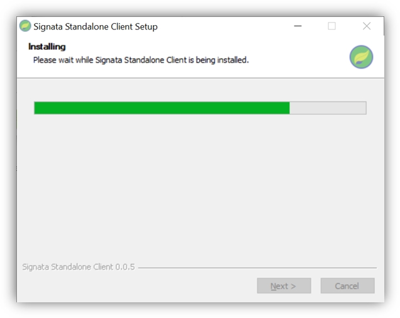
Task: Click the bold Installing heading
Action: [47, 47]
